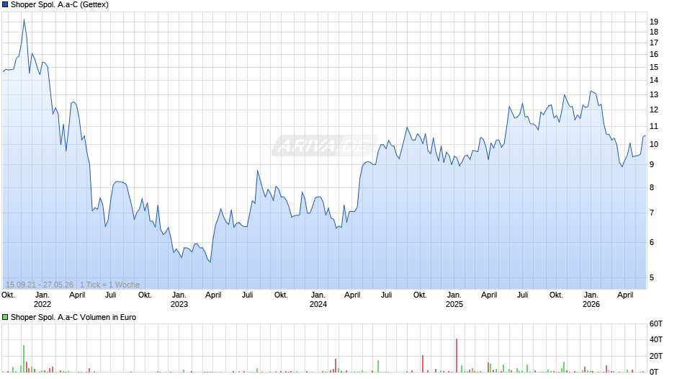This screenshot has width=677, height=379.
Task: Click the green legend square beside Volumen
Action: (5, 317)
